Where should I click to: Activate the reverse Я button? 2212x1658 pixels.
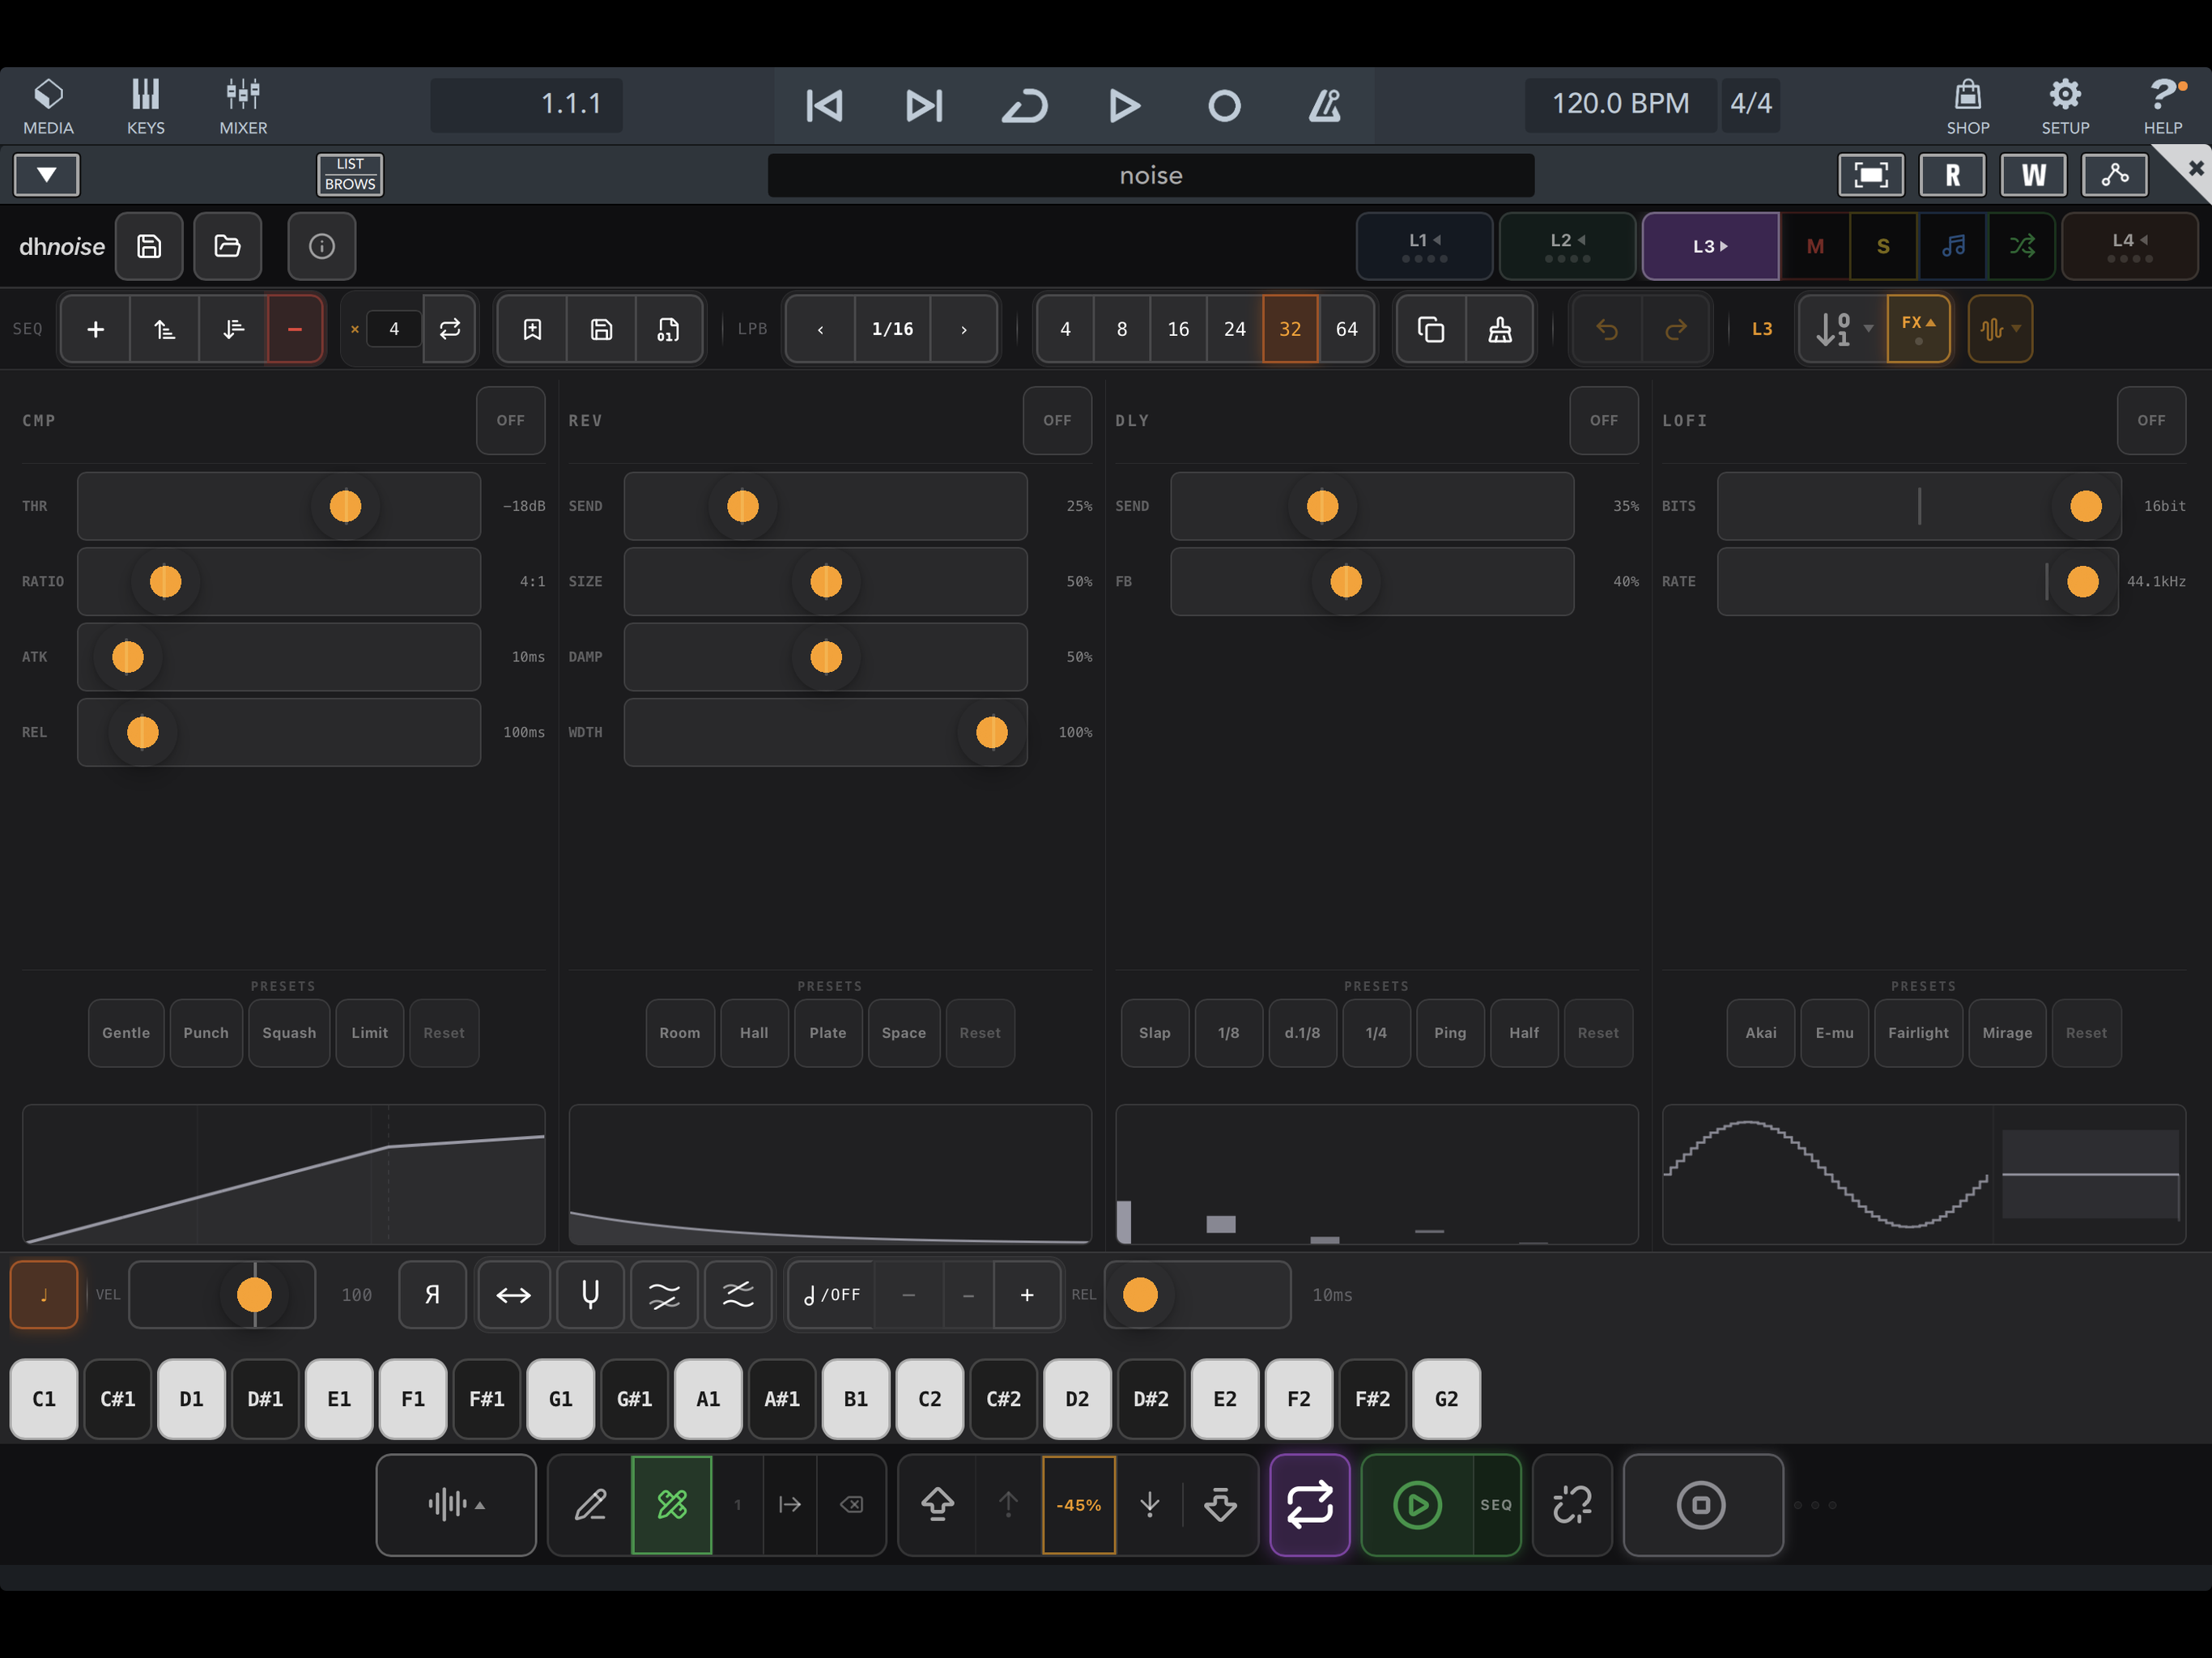coord(432,1295)
